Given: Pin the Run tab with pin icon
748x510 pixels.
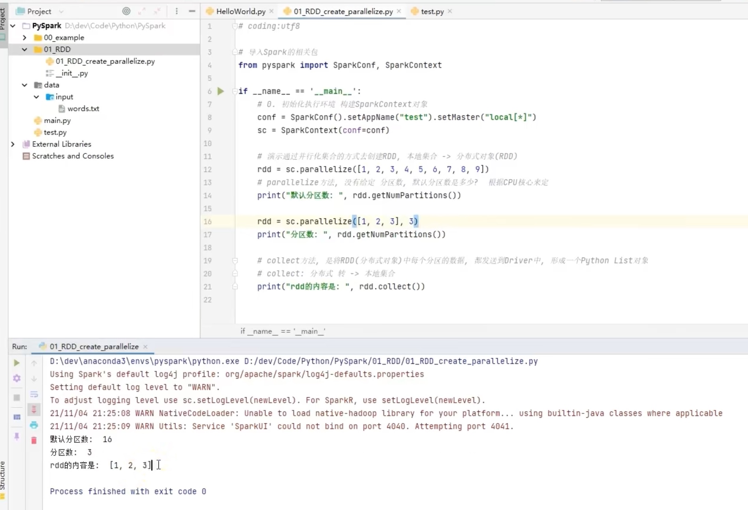Looking at the screenshot, I should click(x=17, y=436).
